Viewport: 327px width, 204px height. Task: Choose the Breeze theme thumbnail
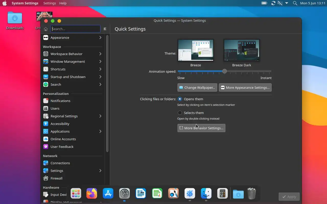[x=196, y=50]
